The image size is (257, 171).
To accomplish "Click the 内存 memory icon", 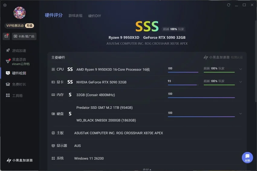I will click(x=53, y=95).
